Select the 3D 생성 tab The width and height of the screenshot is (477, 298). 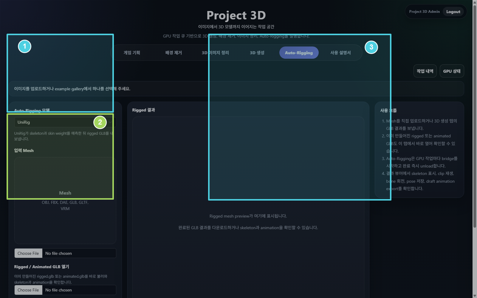coord(257,53)
